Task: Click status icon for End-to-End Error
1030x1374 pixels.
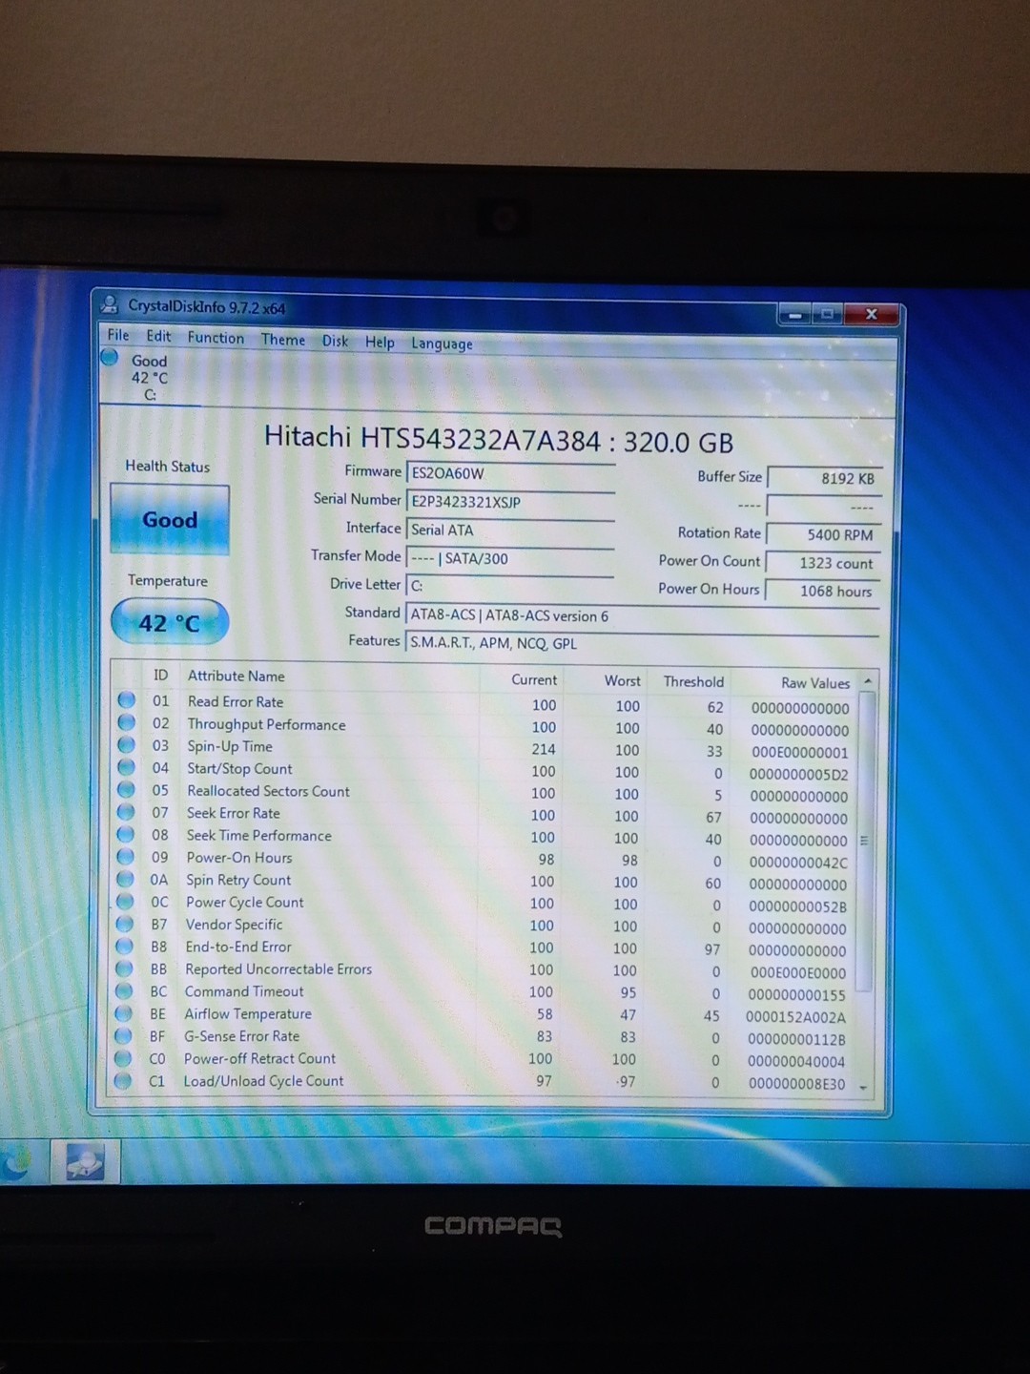Action: click(x=124, y=946)
